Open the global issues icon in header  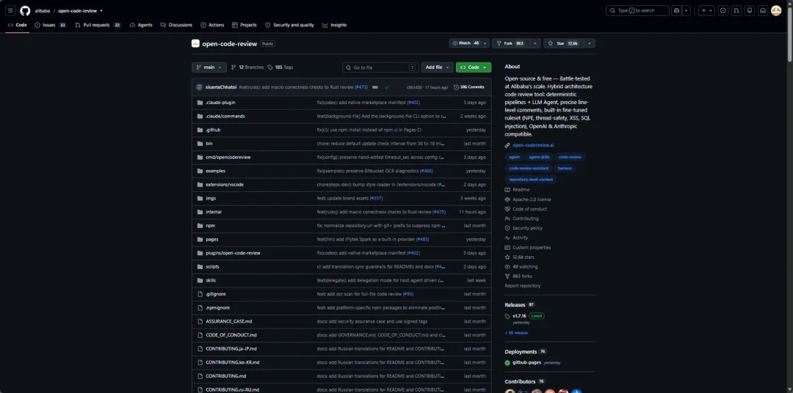coord(723,10)
